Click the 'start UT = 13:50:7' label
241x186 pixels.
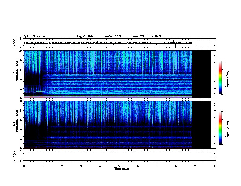tap(147, 36)
